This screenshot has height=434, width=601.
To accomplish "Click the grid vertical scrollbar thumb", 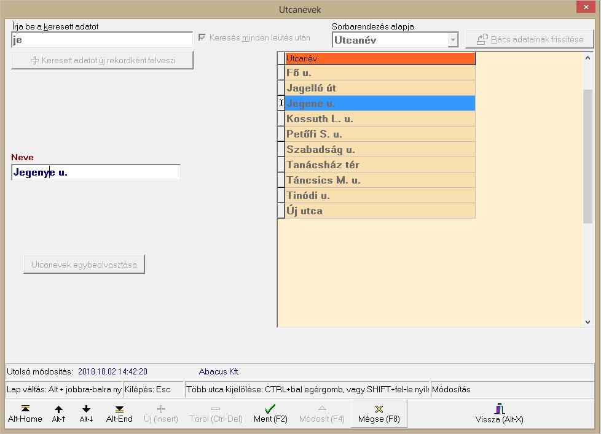I will pyautogui.click(x=587, y=156).
